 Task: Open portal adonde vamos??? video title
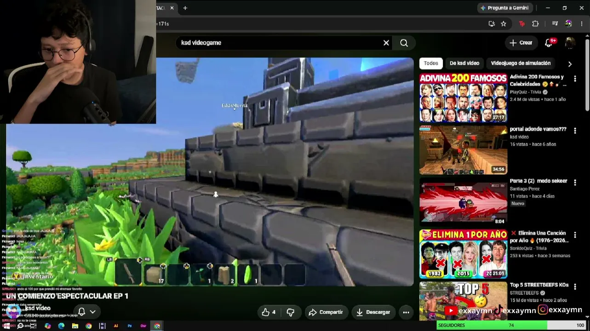[538, 129]
